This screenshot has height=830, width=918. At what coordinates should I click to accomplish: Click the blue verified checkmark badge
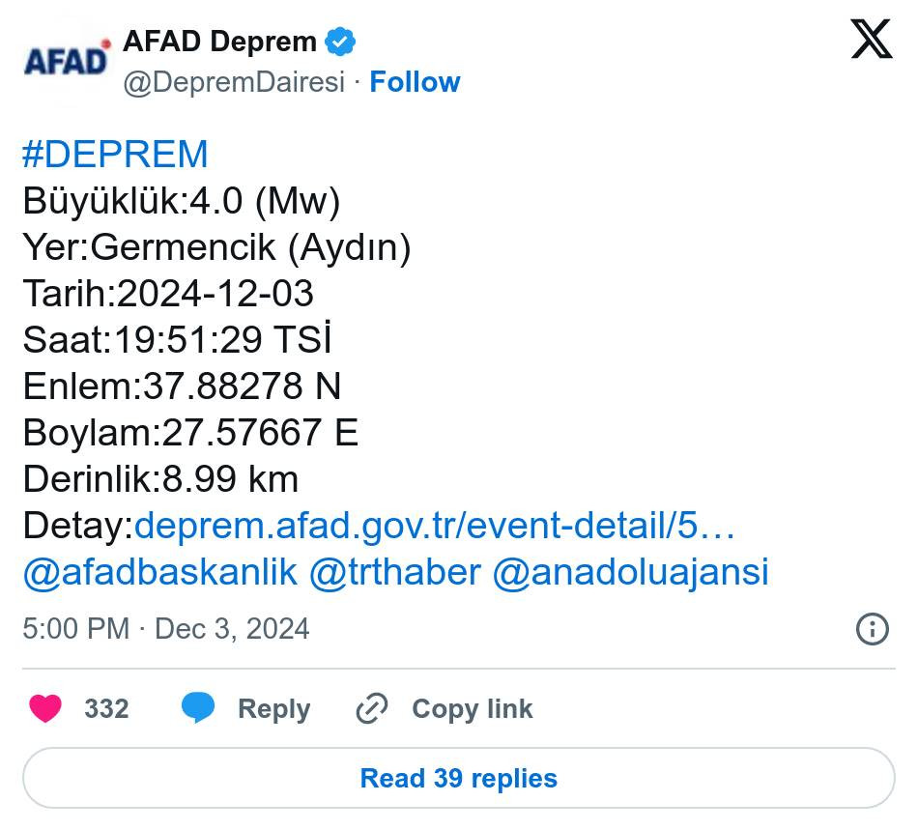(x=340, y=42)
